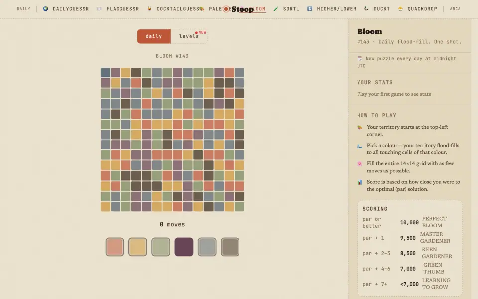Pick the salmon pink colour swatch
Image resolution: width=478 pixels, height=299 pixels.
[115, 247]
